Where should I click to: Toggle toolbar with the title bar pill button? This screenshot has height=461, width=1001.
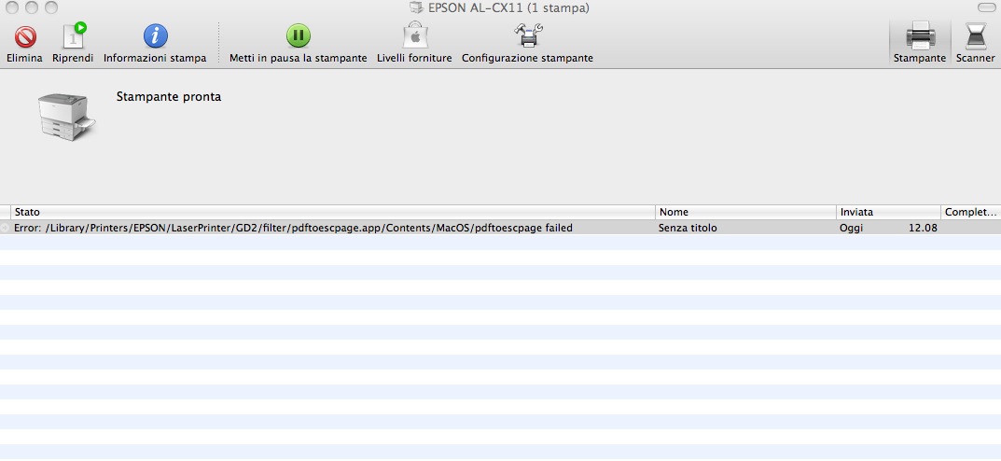(x=986, y=7)
